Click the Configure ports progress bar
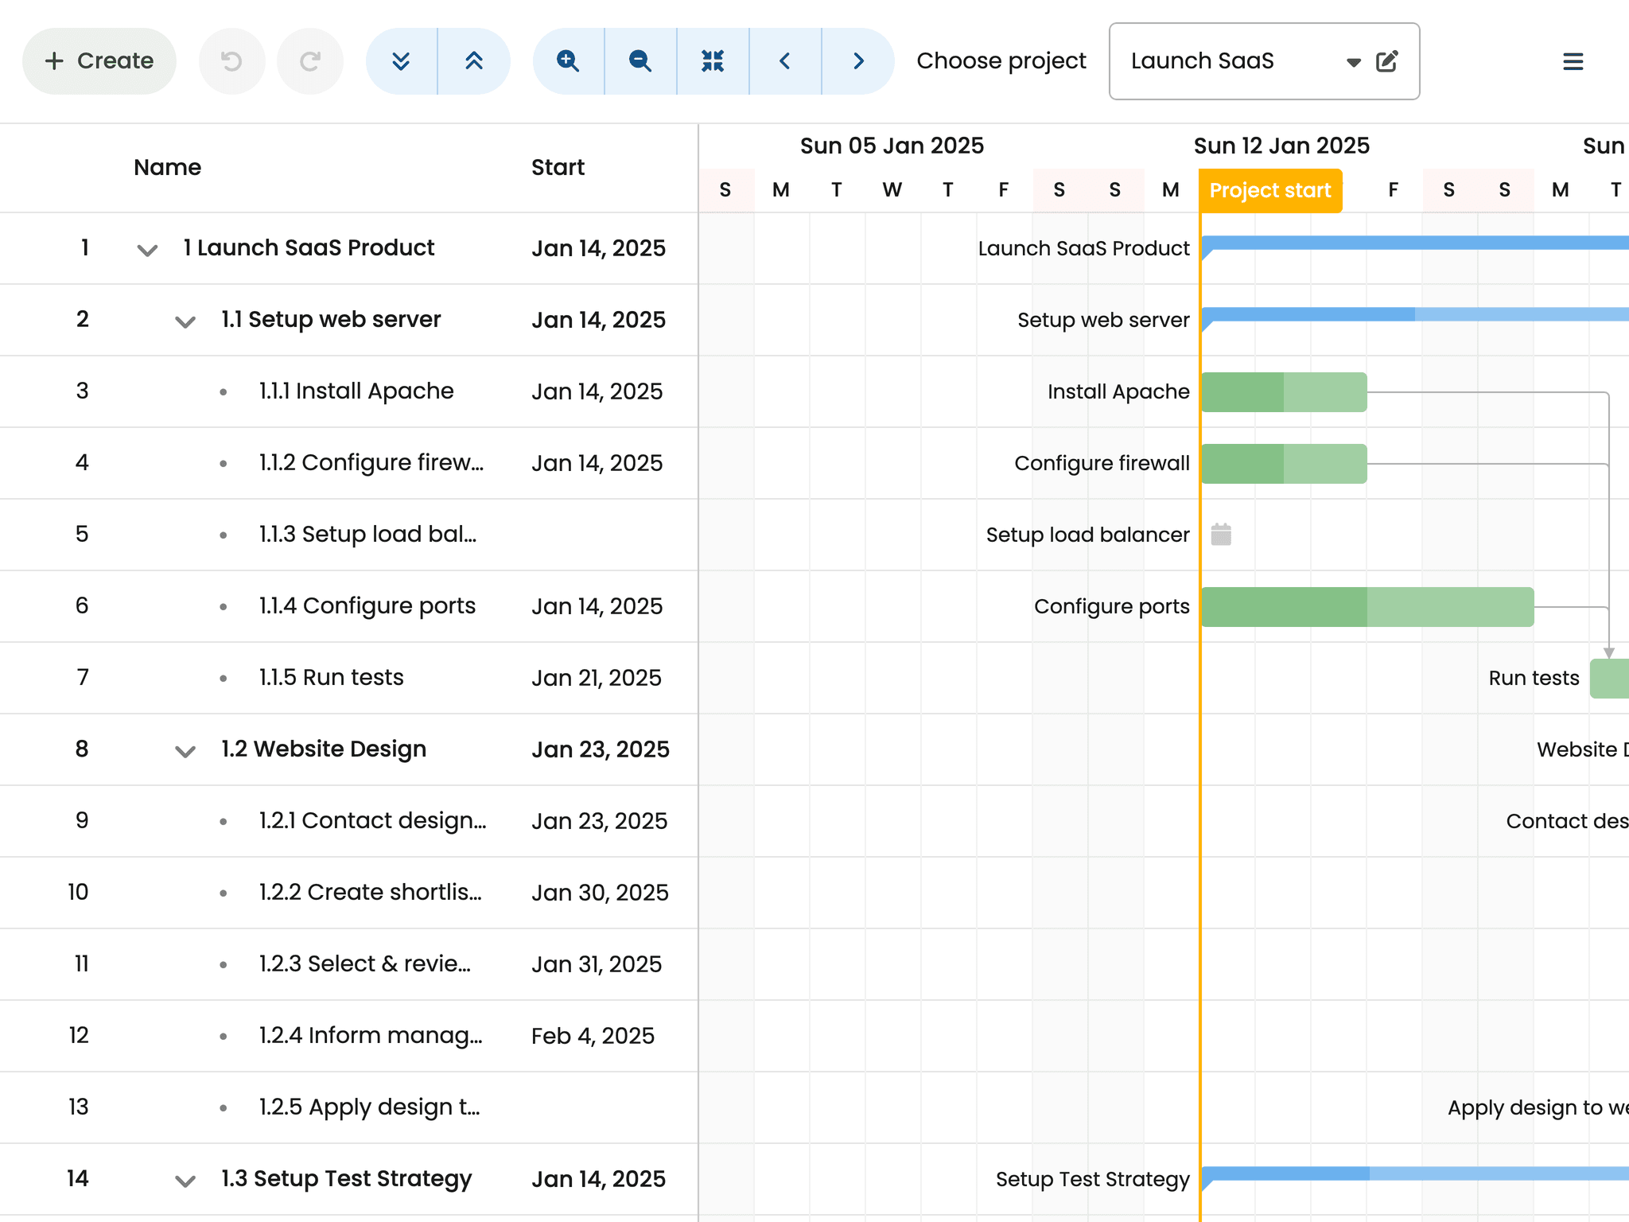1629x1222 pixels. click(1367, 607)
